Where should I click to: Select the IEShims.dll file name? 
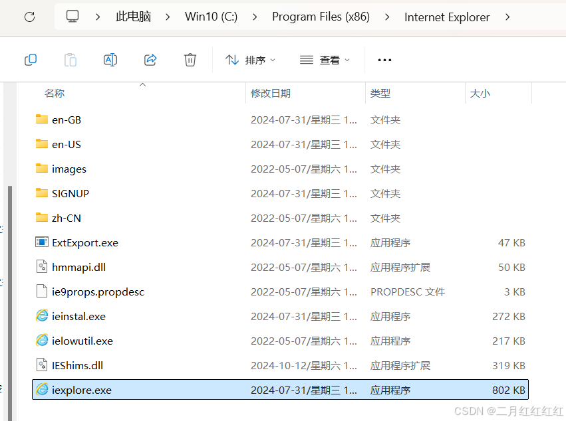pyautogui.click(x=77, y=365)
